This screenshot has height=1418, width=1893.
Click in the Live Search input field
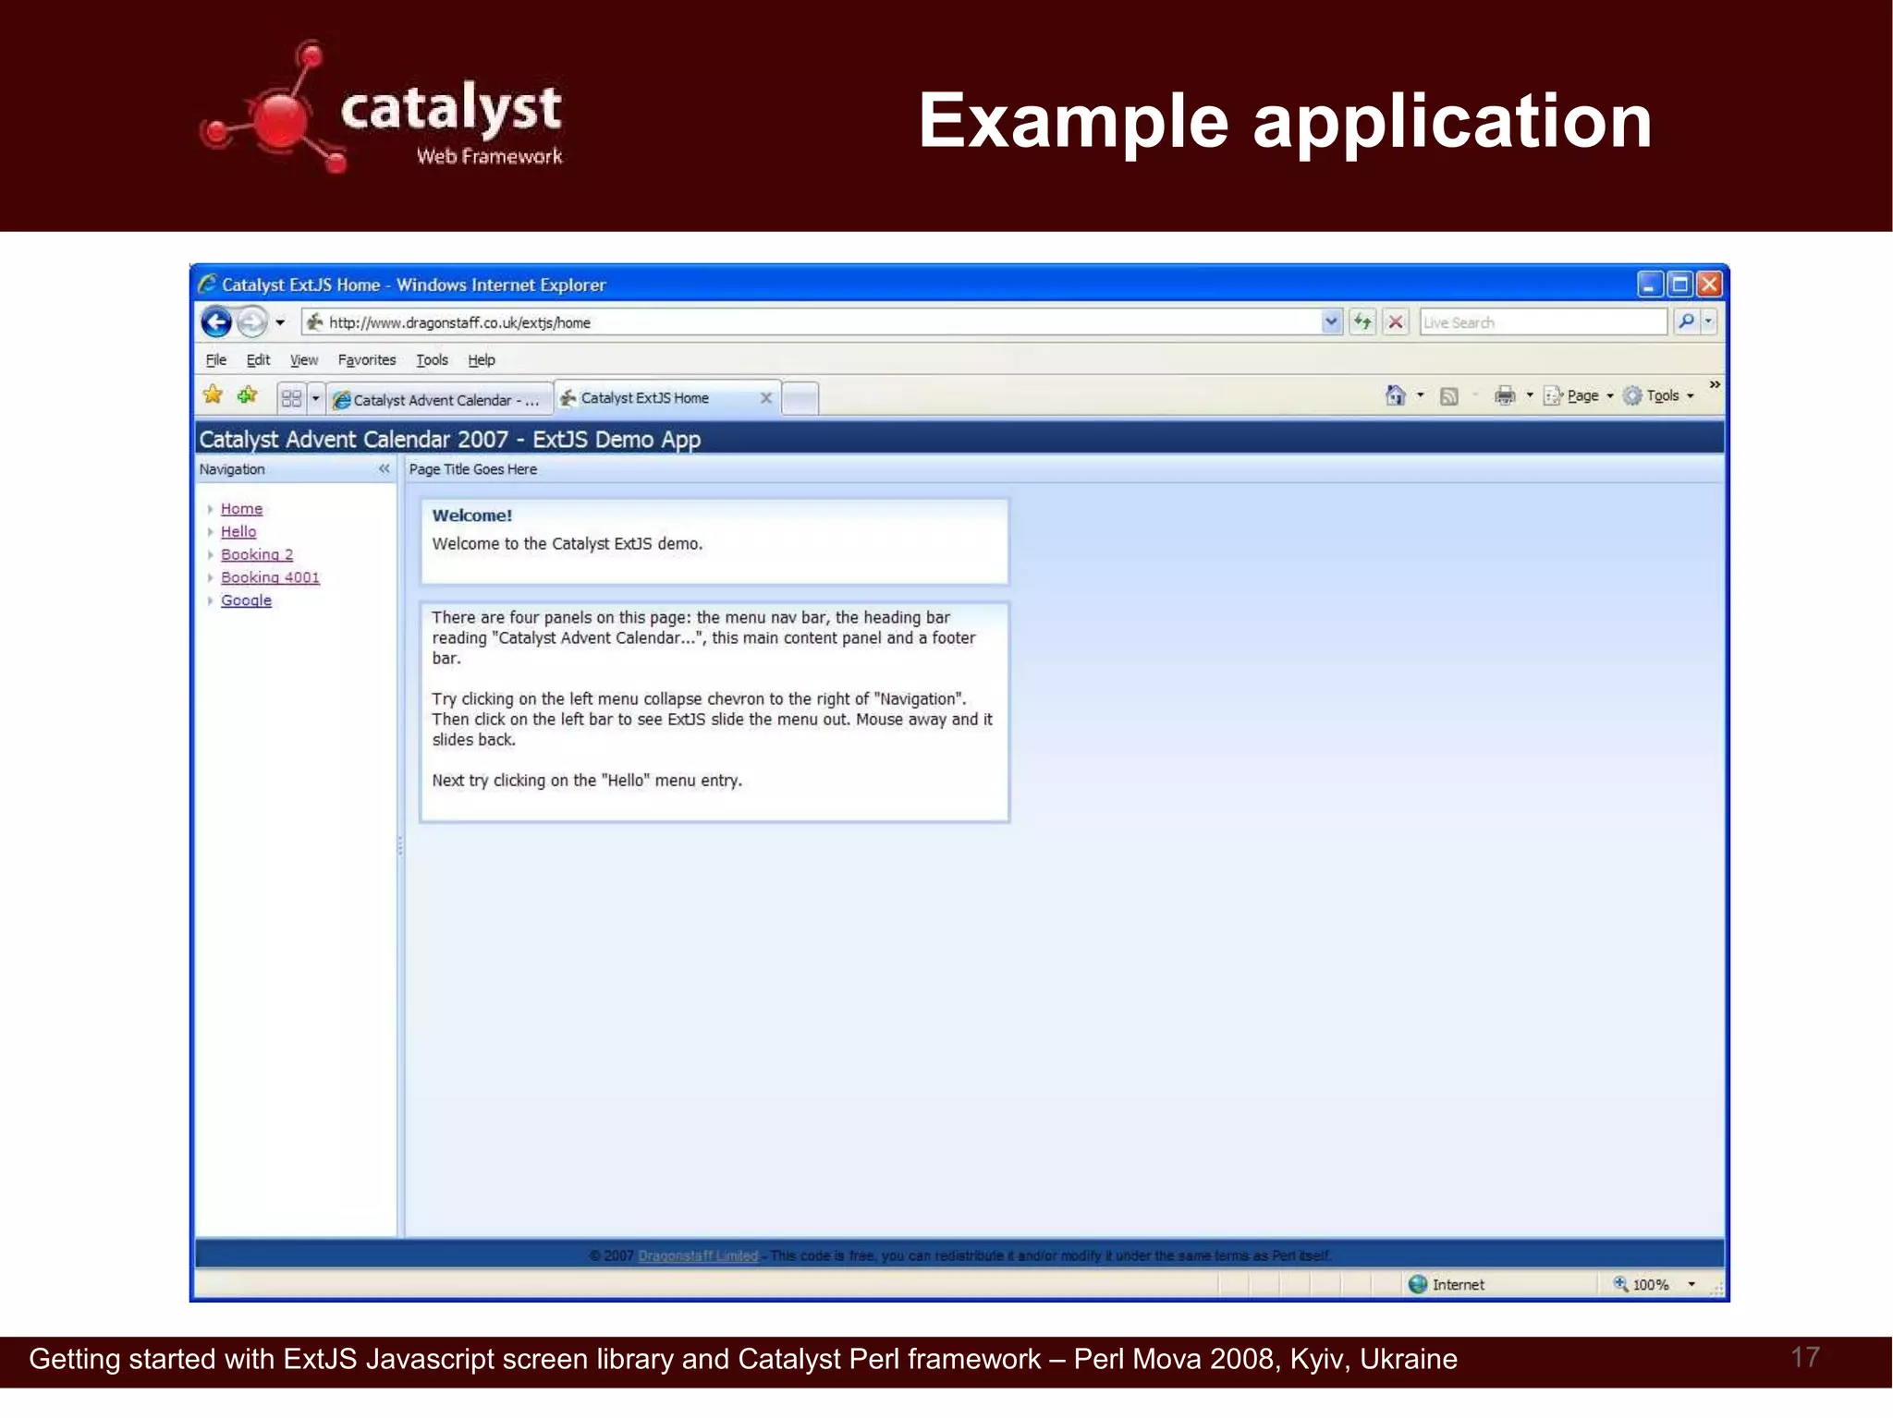[x=1542, y=321]
